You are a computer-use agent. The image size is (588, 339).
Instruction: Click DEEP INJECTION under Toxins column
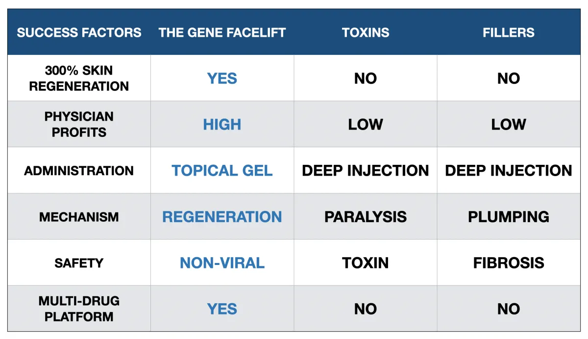[x=366, y=170]
